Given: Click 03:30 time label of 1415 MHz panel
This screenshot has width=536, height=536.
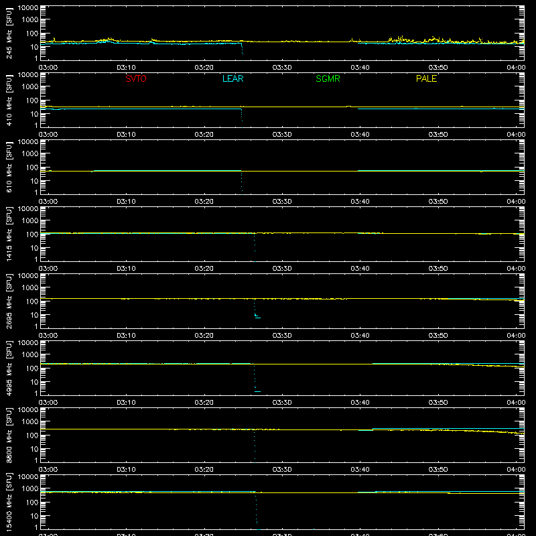Looking at the screenshot, I should [282, 269].
